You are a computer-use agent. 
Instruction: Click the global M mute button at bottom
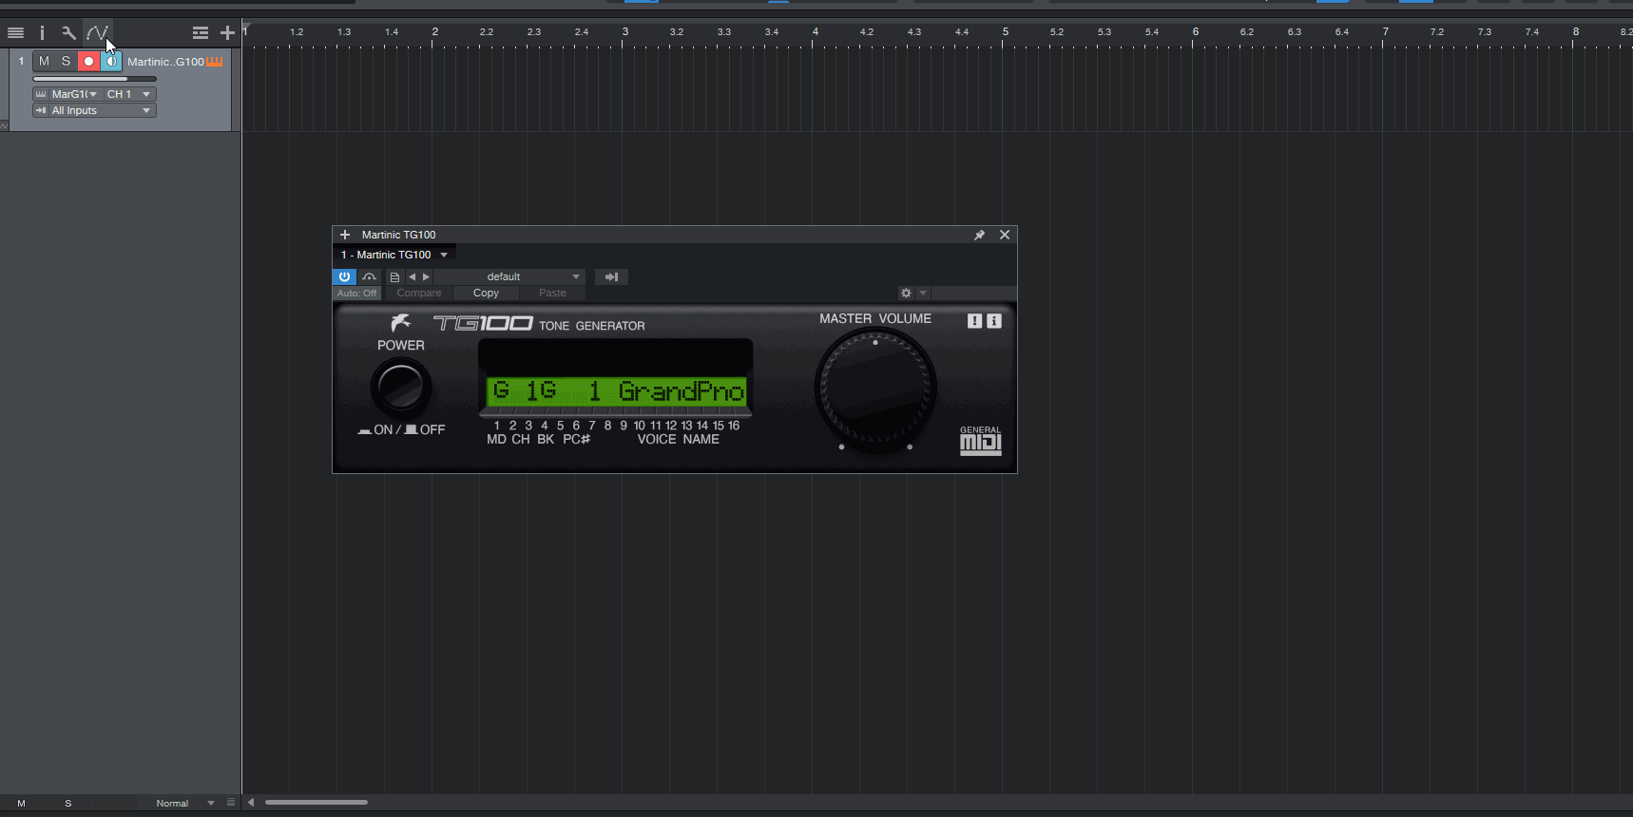(x=21, y=804)
